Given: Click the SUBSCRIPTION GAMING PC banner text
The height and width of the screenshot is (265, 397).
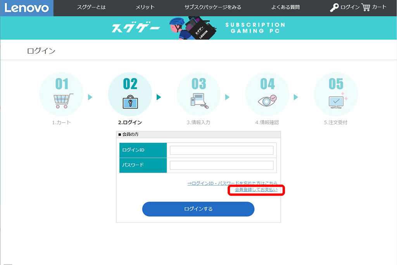Looking at the screenshot, I should [255, 28].
